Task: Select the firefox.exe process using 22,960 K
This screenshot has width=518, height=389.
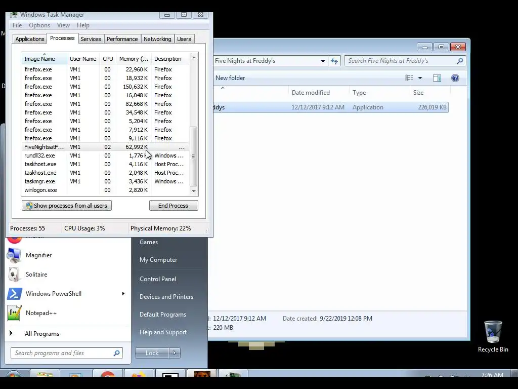Action: click(x=106, y=69)
